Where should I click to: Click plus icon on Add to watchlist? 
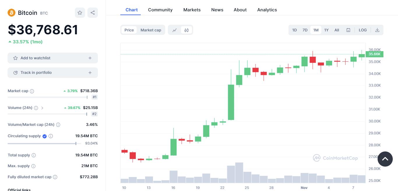pyautogui.click(x=90, y=58)
